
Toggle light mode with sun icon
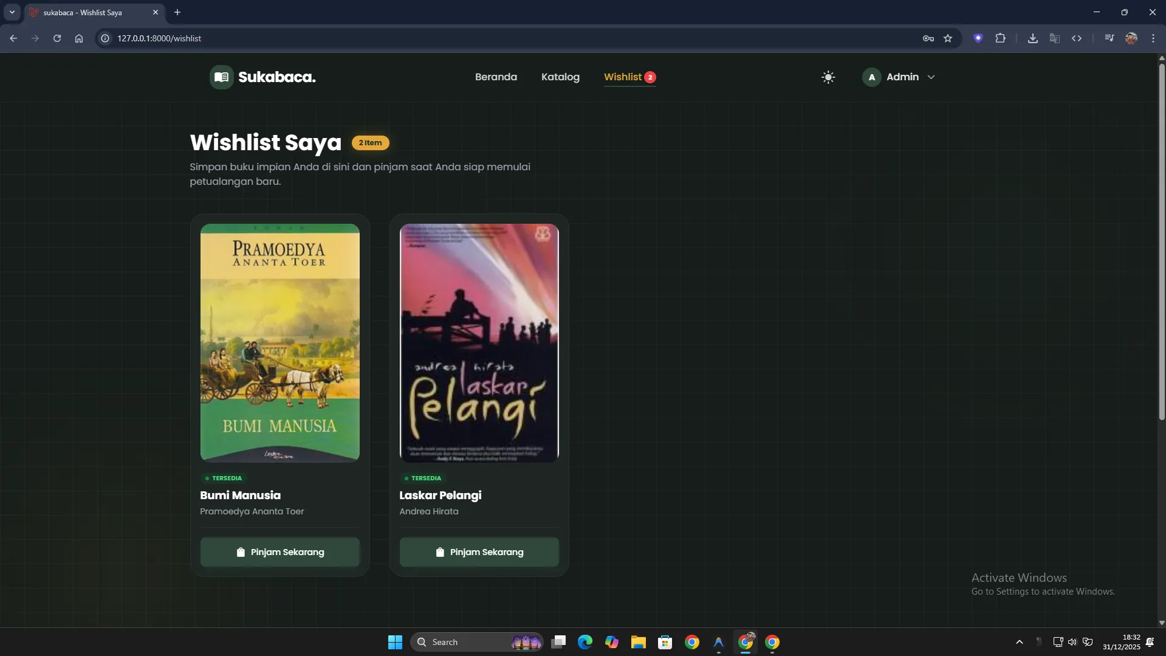point(828,77)
